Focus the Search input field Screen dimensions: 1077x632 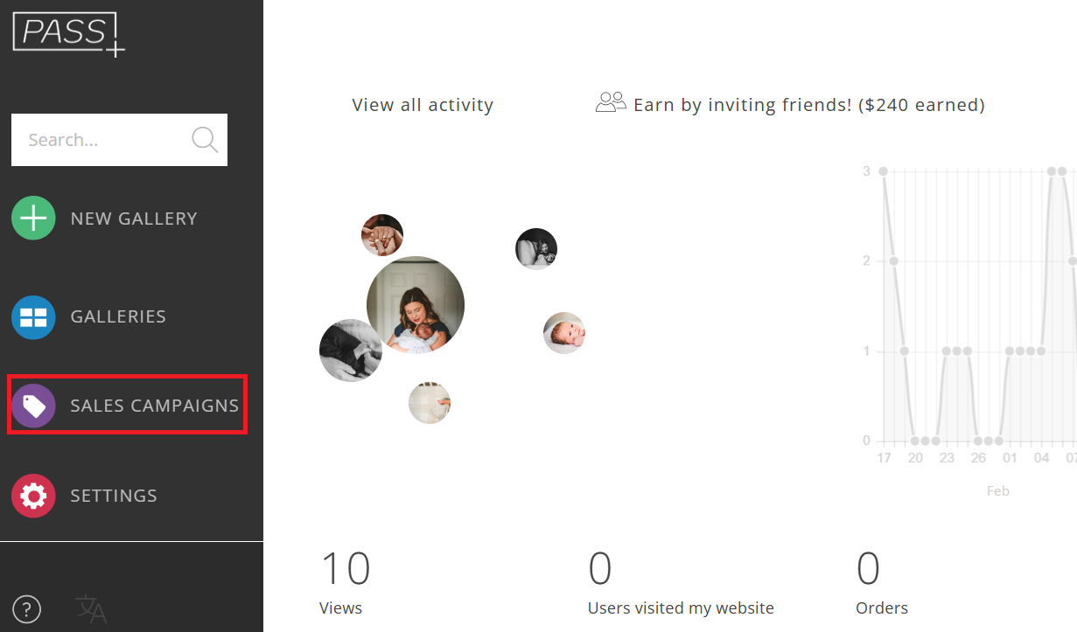119,140
